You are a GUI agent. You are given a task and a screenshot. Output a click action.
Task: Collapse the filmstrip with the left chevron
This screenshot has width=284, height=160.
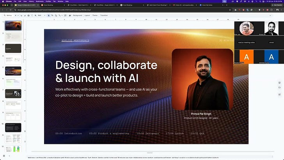click(9, 156)
